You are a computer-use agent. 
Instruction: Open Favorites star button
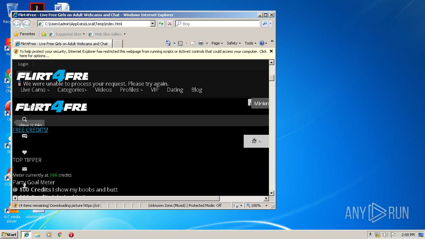[25, 34]
